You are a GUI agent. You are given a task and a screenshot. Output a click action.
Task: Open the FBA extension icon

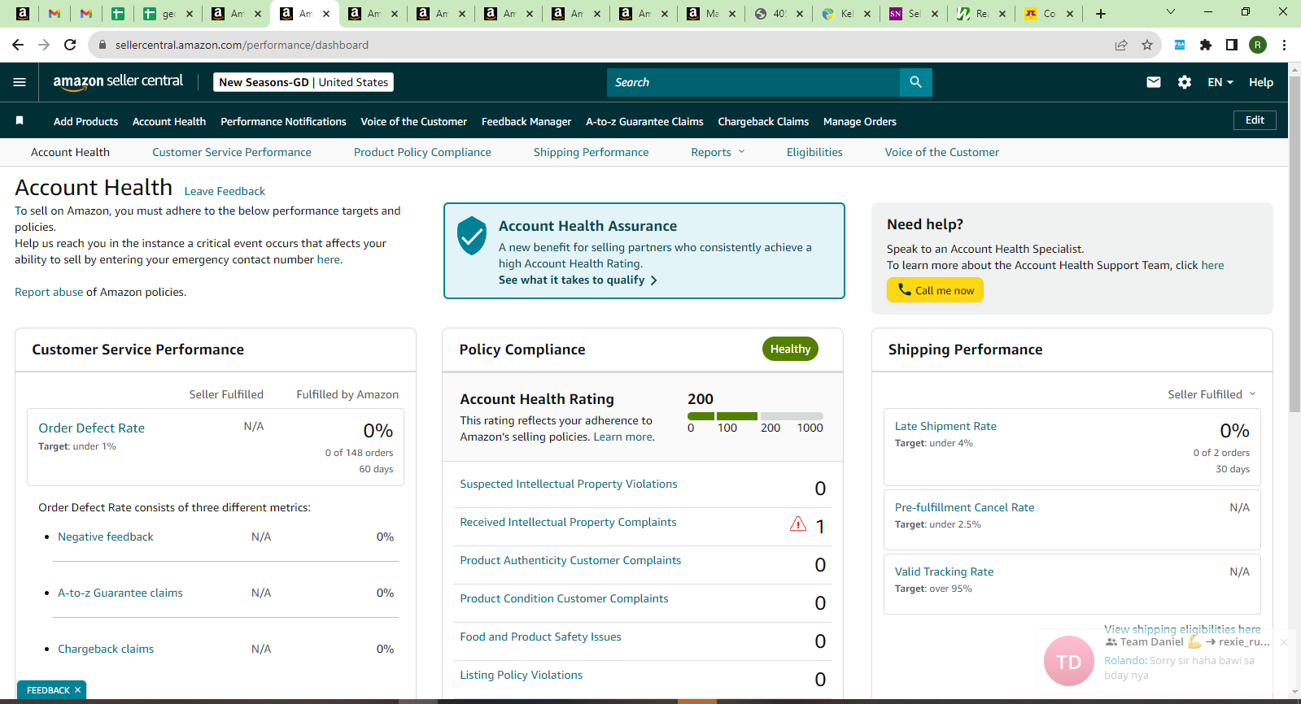[1180, 45]
